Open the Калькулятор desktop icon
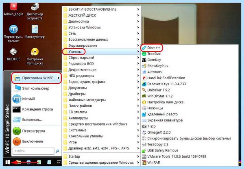This screenshot has height=169, width=244. (x=35, y=32)
